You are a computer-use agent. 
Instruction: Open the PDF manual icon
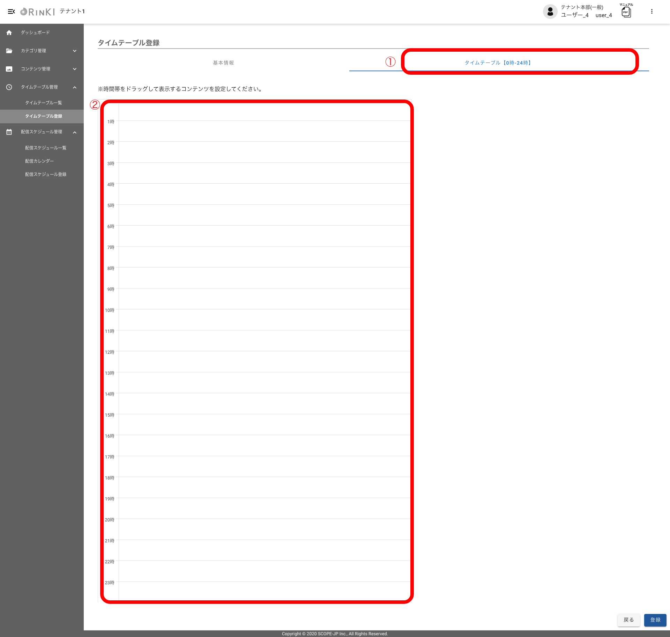click(626, 12)
